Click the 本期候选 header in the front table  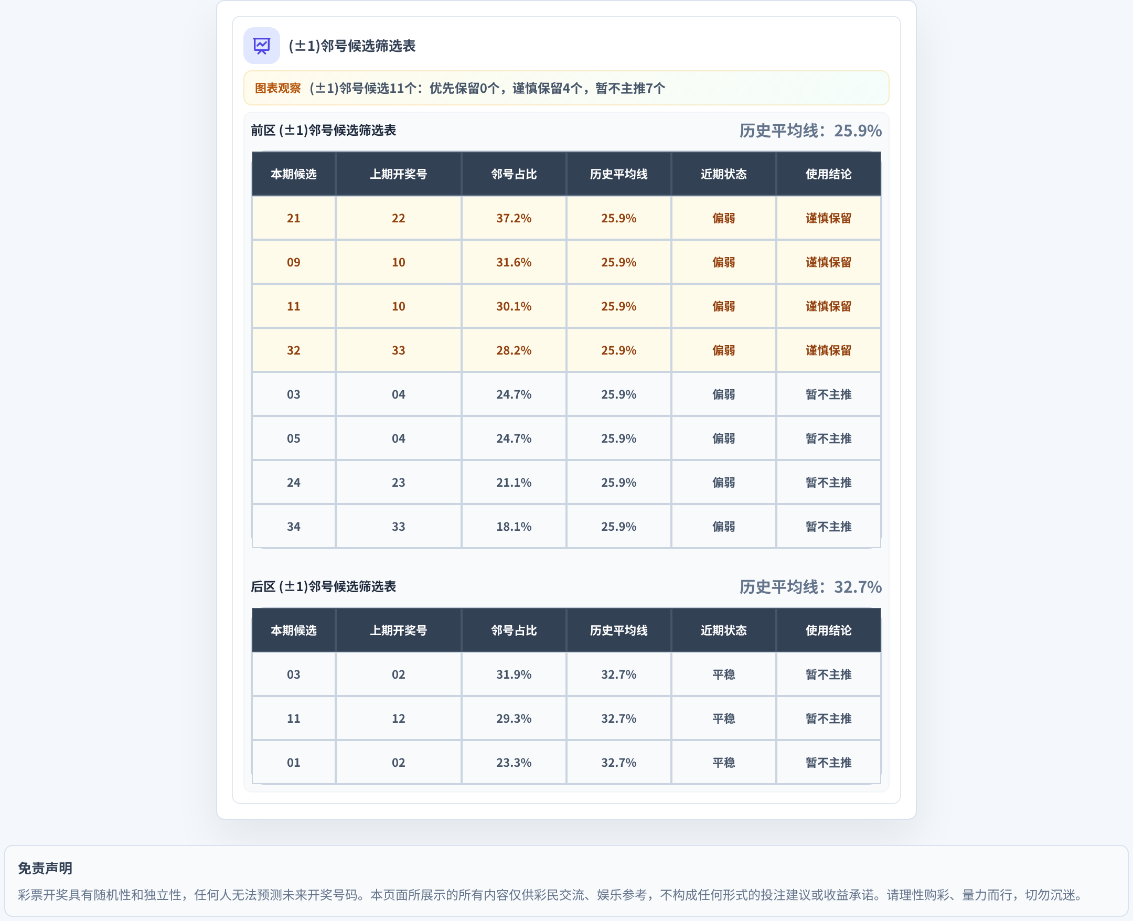click(293, 174)
